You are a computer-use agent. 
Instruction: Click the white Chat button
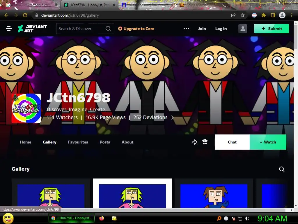coord(232,142)
